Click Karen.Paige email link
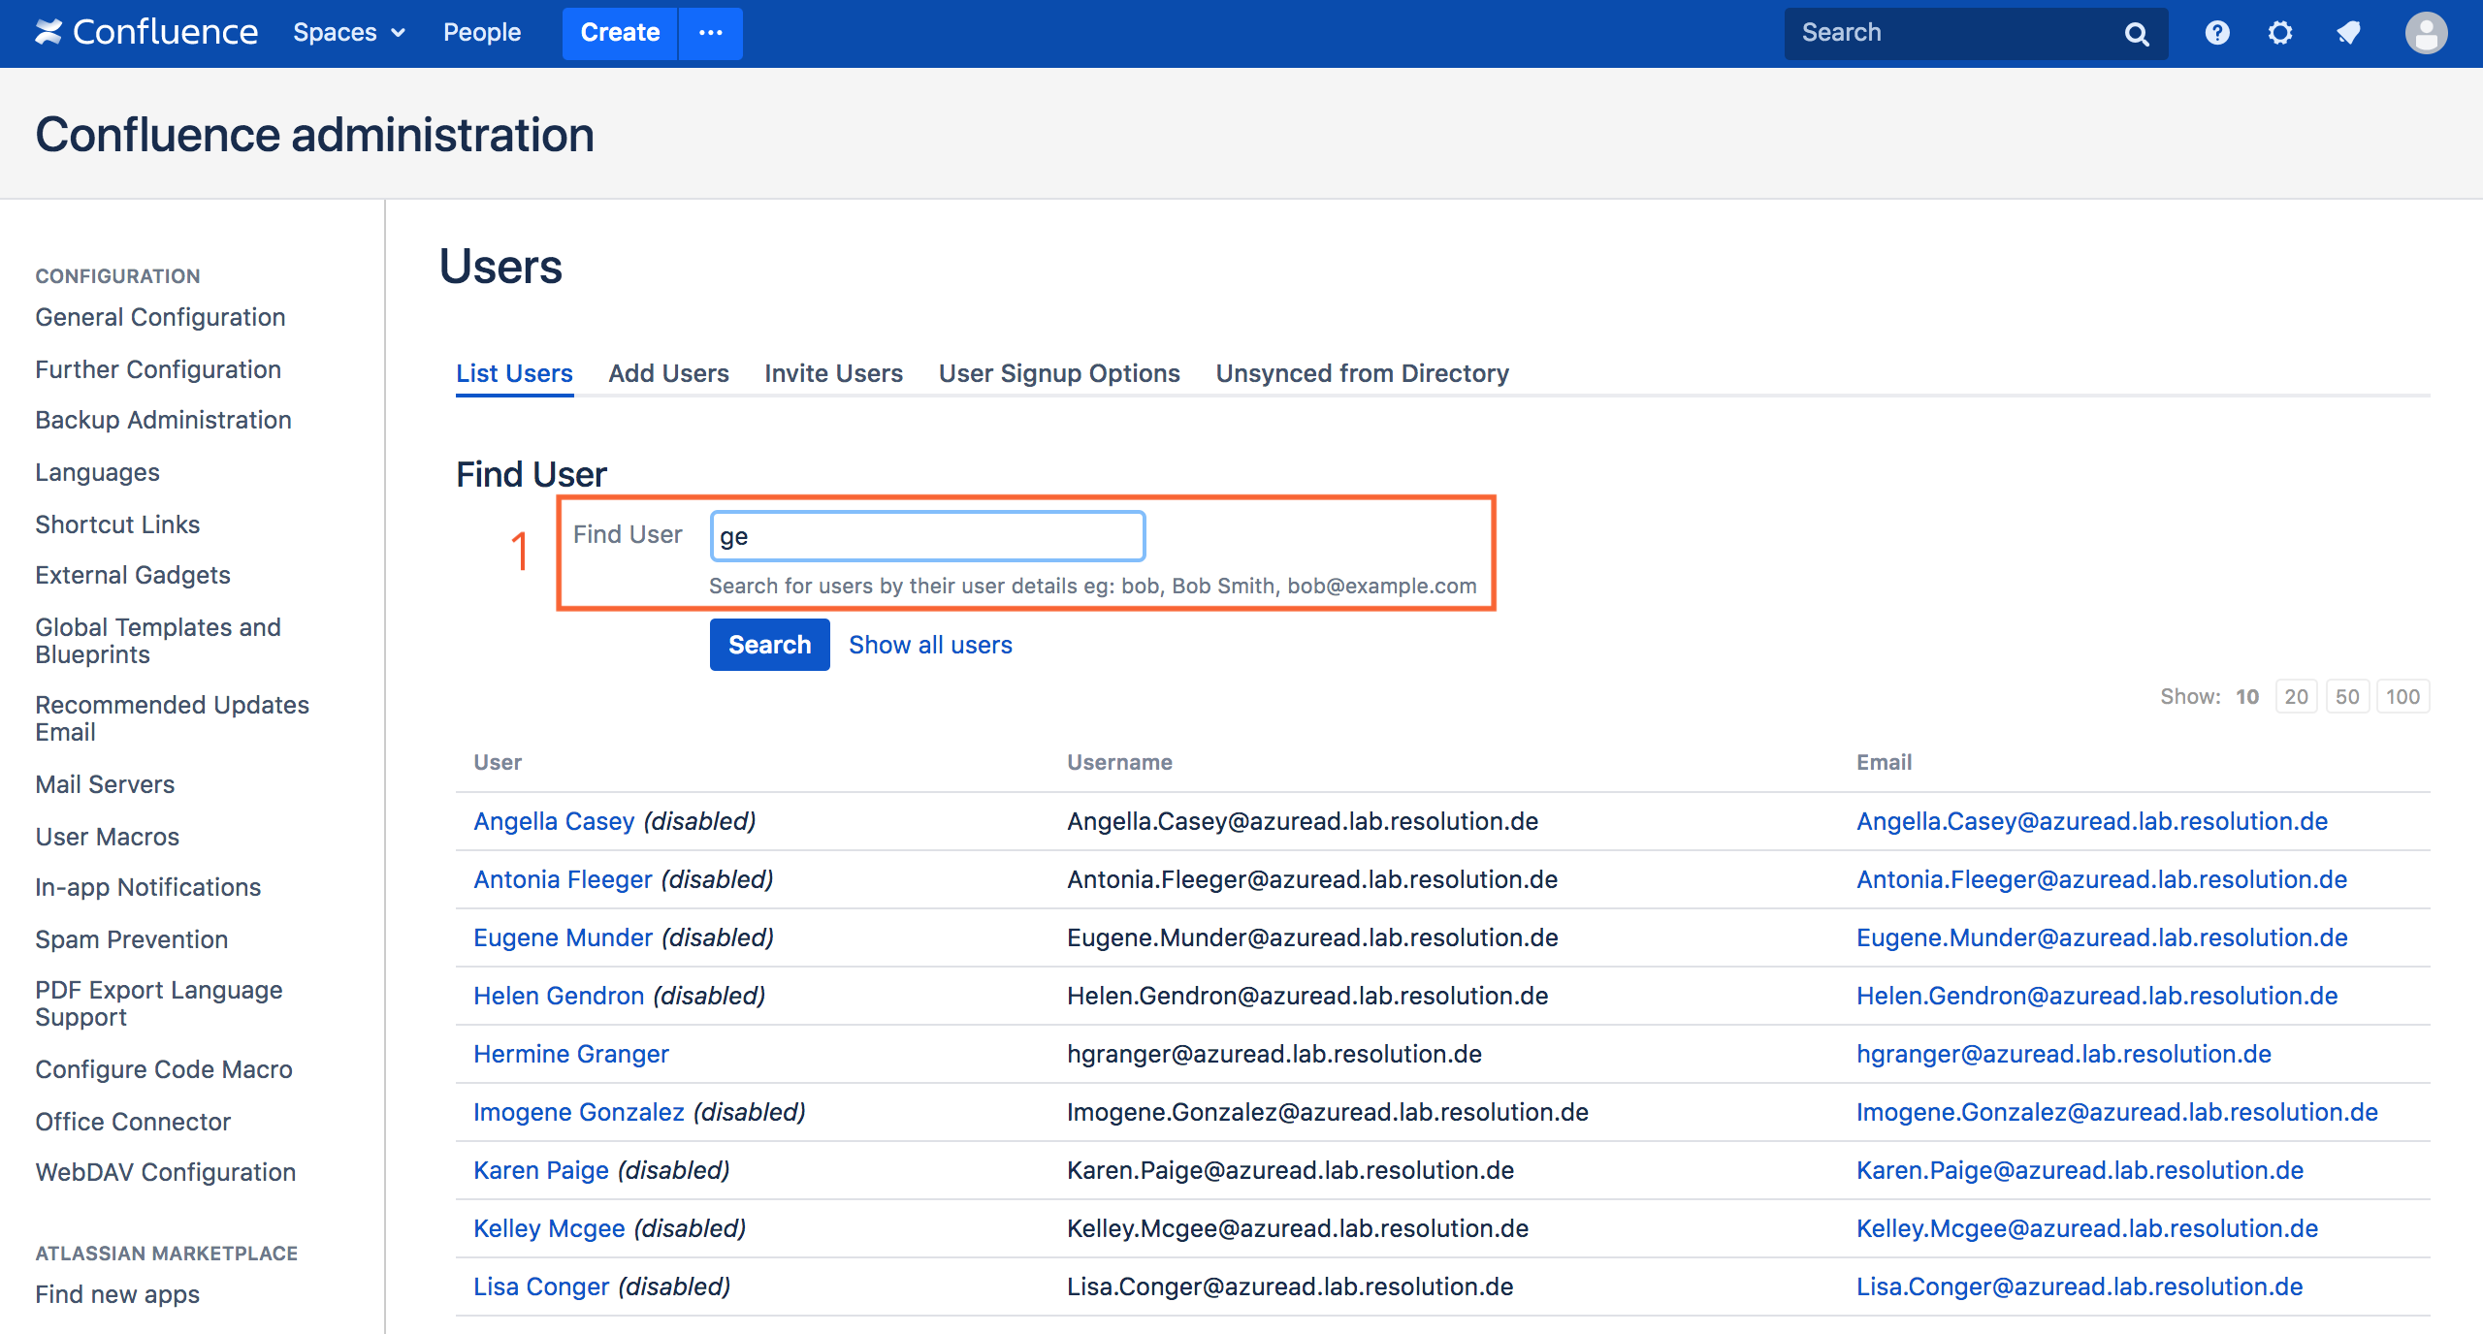2483x1334 pixels. click(x=2080, y=1170)
